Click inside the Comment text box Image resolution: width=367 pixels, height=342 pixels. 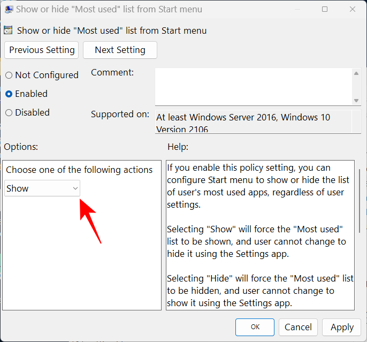253,87
